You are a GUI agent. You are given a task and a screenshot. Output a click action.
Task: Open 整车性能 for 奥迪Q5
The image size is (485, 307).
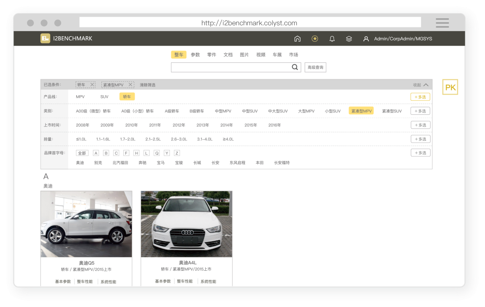pos(85,282)
